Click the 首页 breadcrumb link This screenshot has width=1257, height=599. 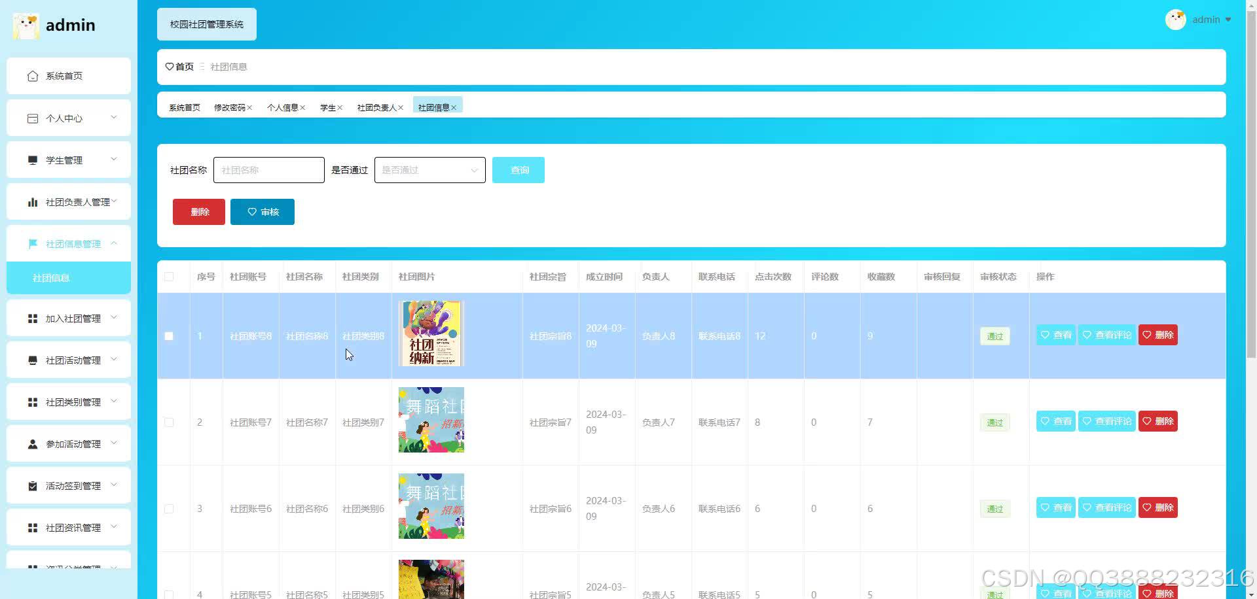(185, 67)
